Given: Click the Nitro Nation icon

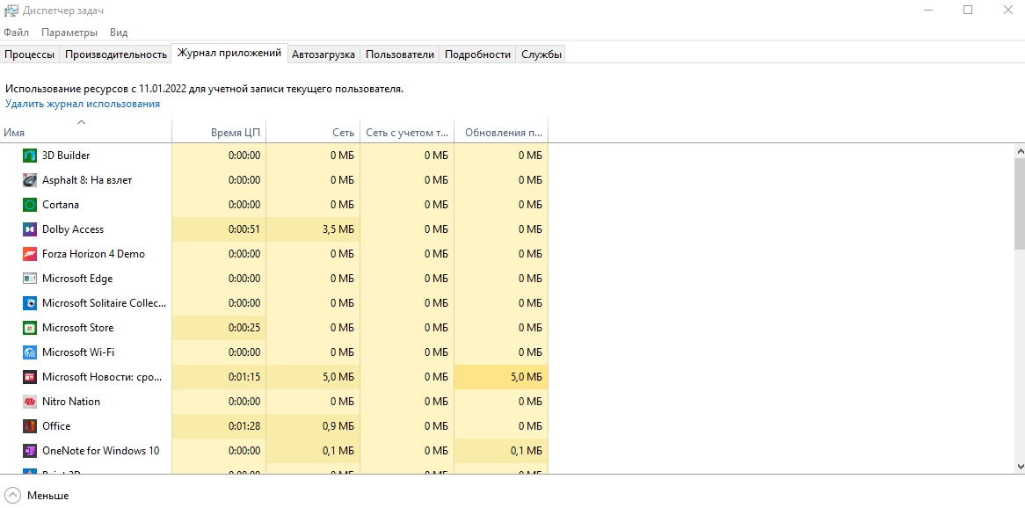Looking at the screenshot, I should coord(30,402).
